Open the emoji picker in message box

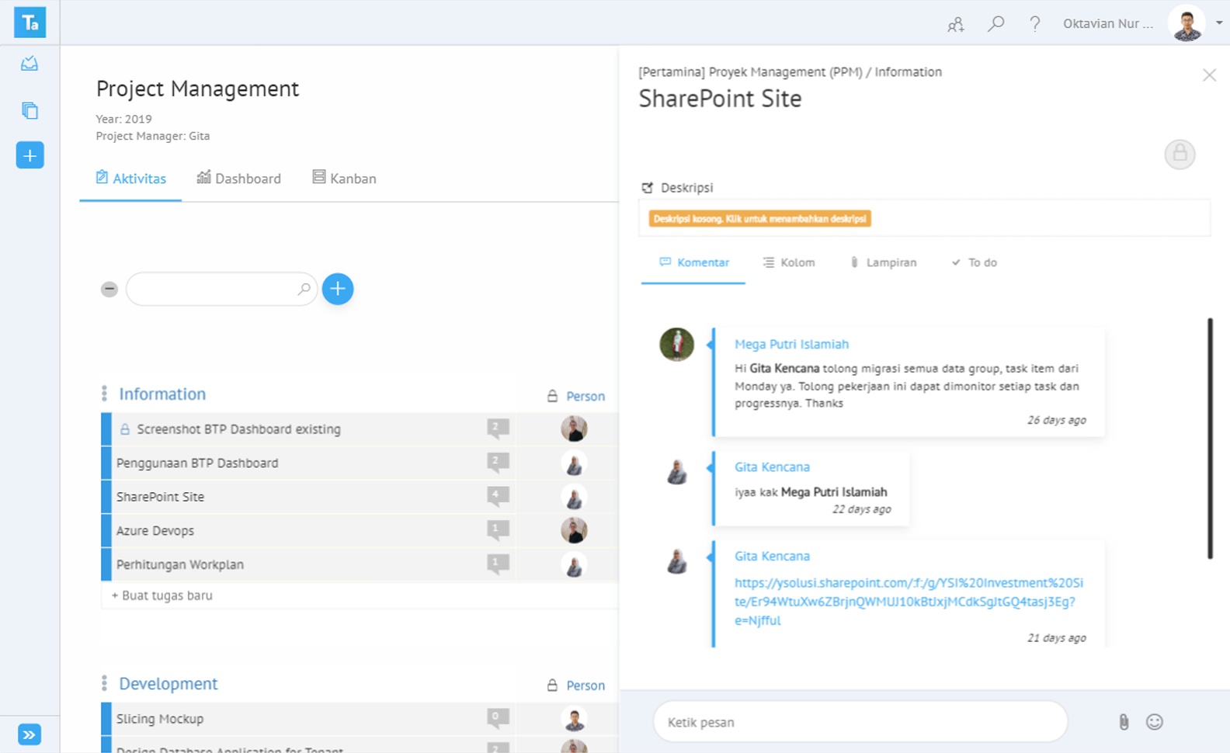pos(1155,722)
